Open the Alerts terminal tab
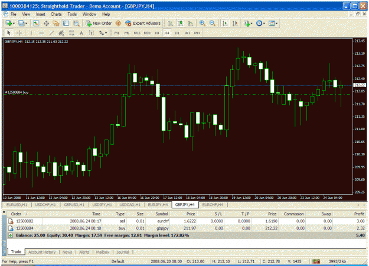369x266 pixels. 84,252
